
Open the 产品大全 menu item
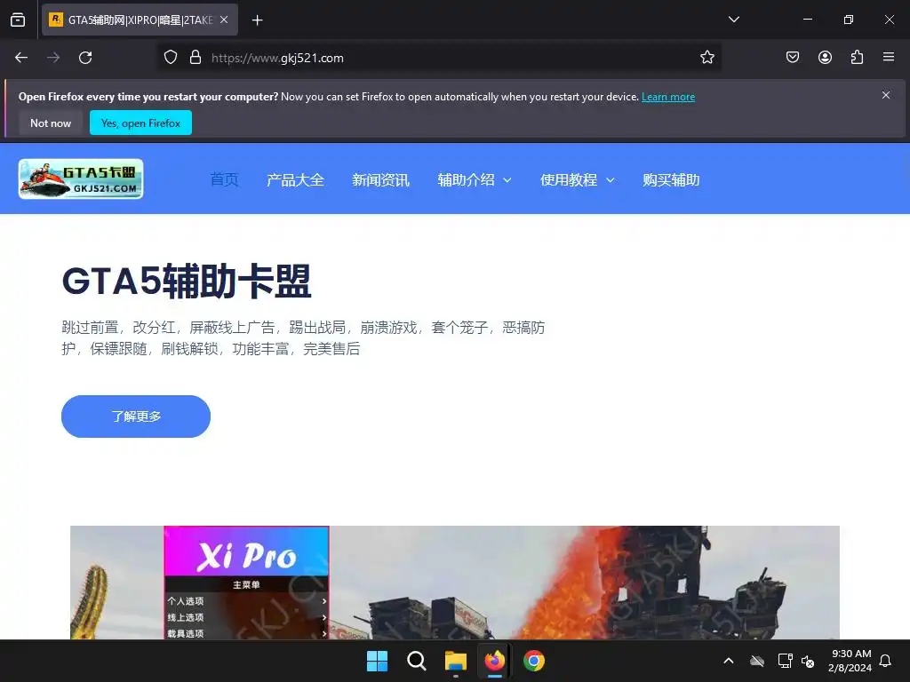click(x=295, y=179)
